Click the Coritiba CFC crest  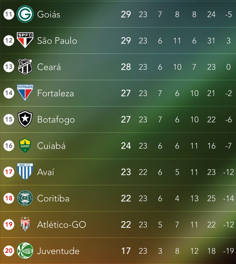(x=25, y=198)
